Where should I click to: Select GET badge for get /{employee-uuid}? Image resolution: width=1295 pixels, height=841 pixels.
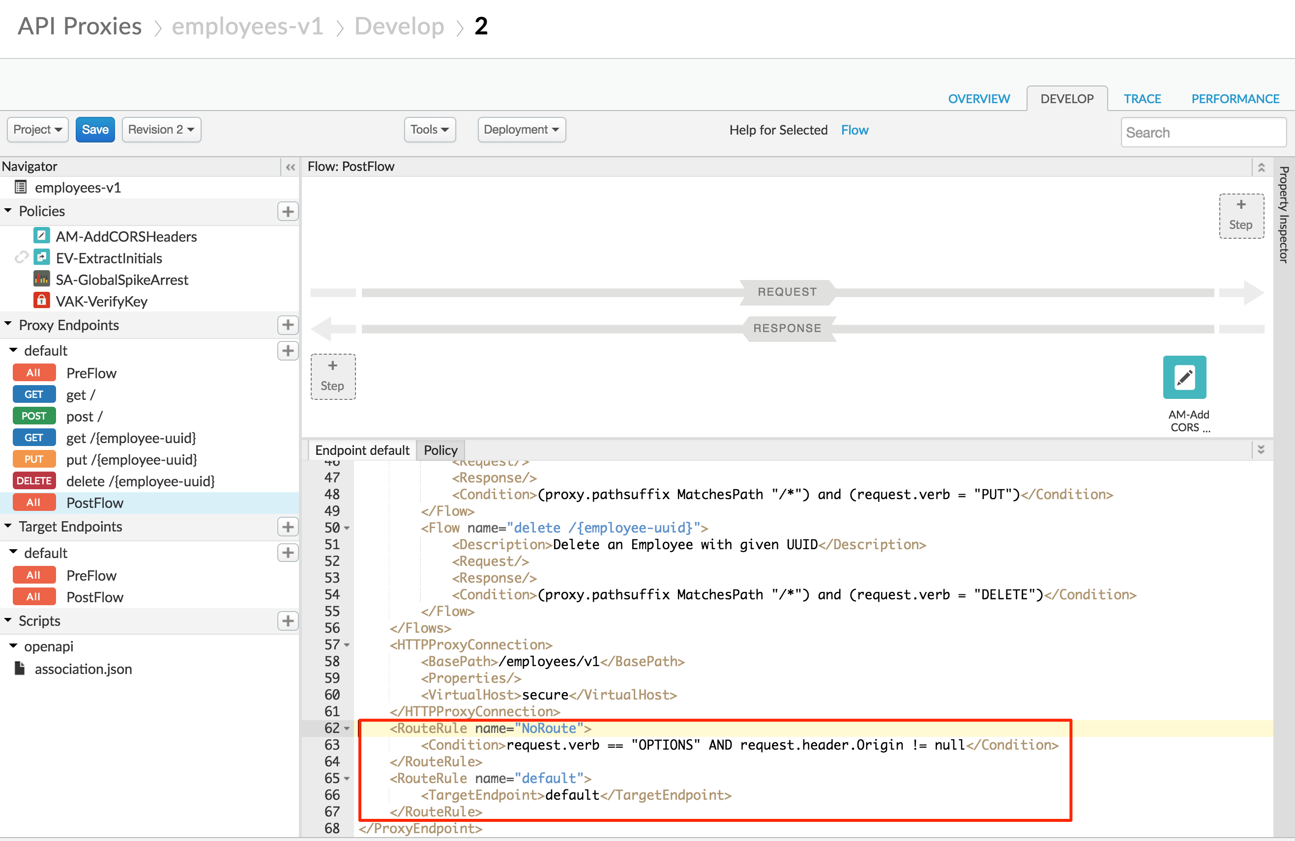(34, 438)
